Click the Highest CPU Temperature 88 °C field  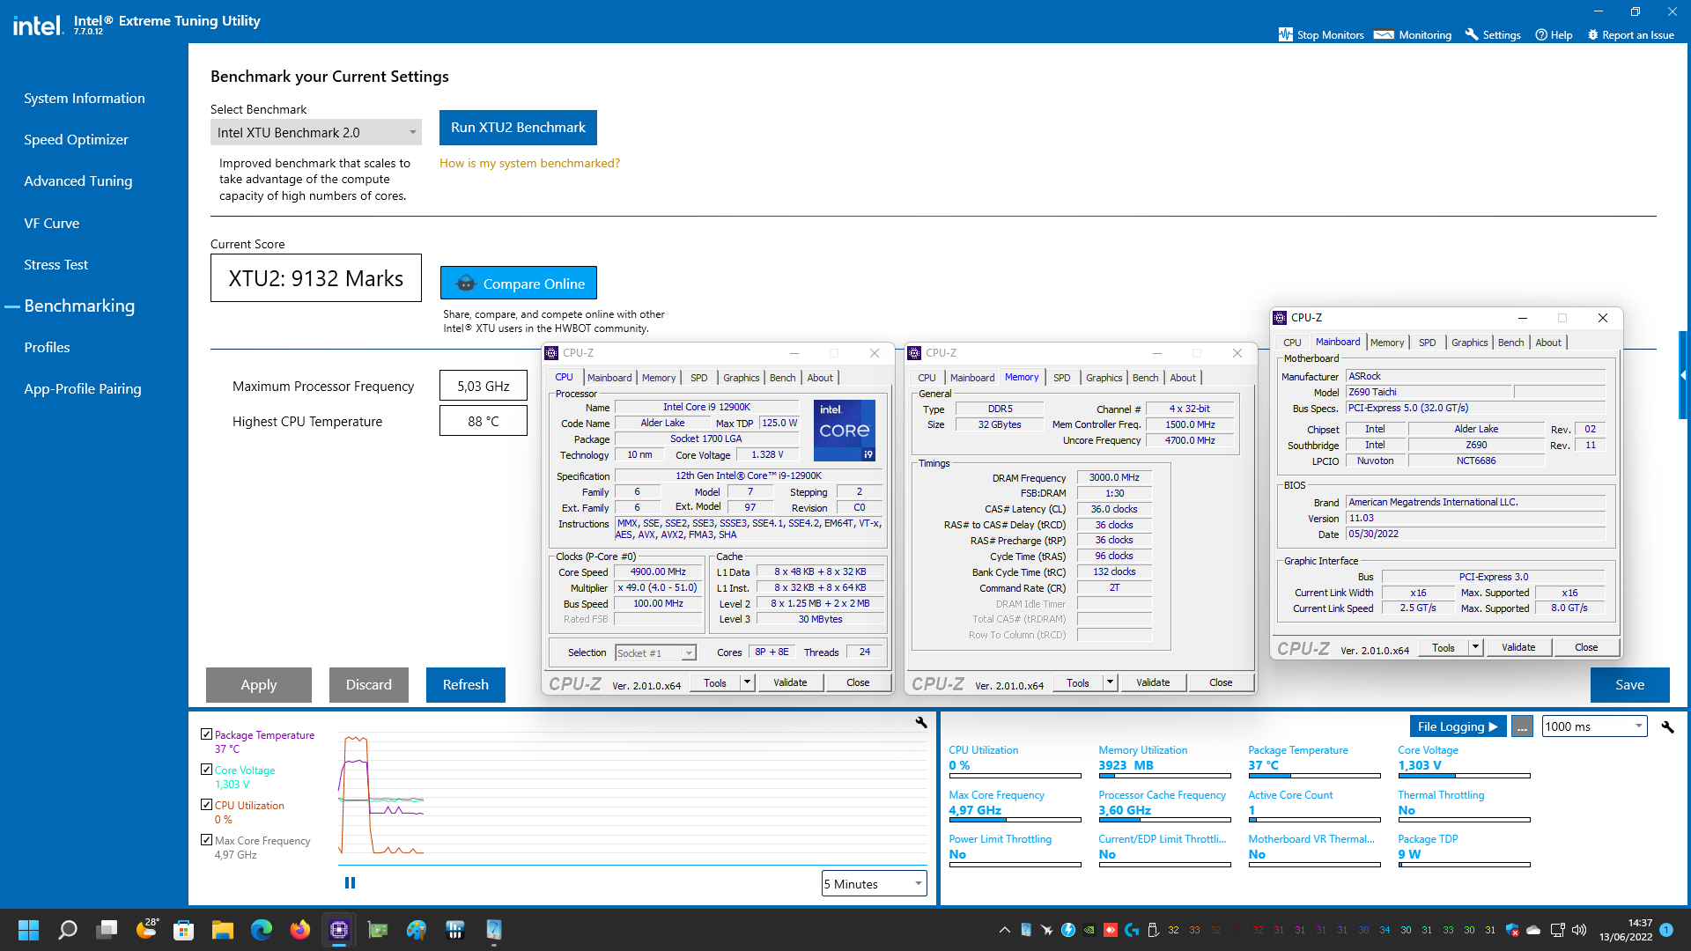click(484, 421)
